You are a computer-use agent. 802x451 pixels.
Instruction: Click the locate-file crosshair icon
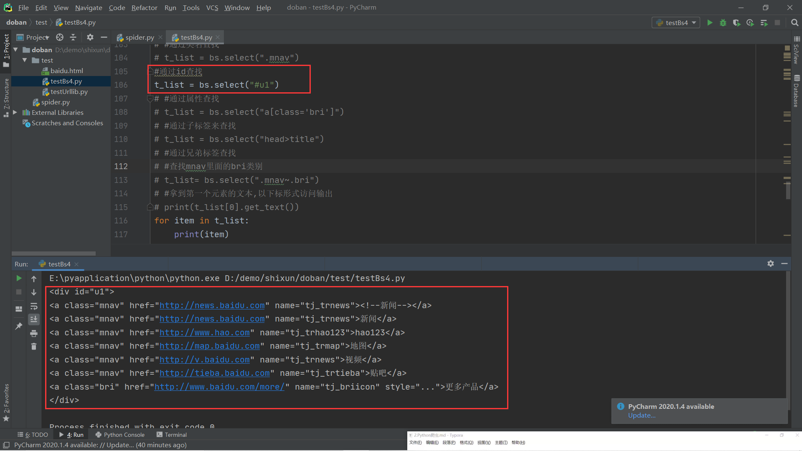tap(60, 37)
